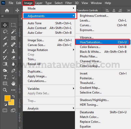The width and height of the screenshot is (131, 129).
Task: Select the Gradient tool
Action: [5, 64]
